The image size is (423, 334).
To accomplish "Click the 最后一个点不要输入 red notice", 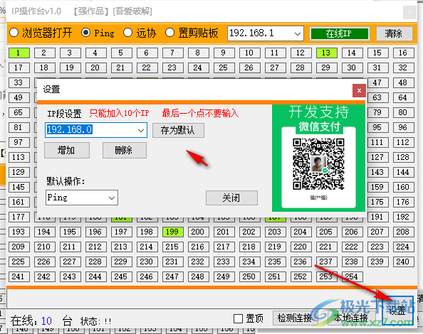I will pos(200,113).
